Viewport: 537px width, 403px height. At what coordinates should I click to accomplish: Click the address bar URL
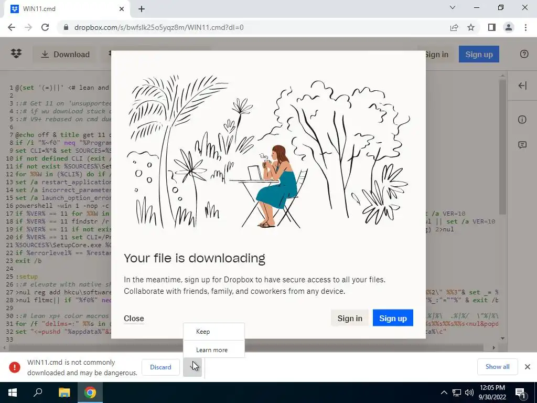159,27
